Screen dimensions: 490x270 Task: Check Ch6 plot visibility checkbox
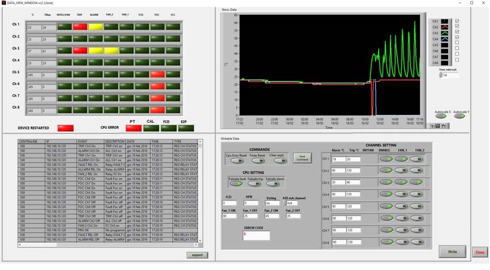[457, 48]
